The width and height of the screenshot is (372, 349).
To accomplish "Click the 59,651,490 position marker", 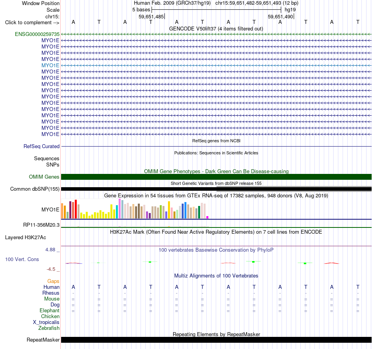I will click(x=280, y=16).
